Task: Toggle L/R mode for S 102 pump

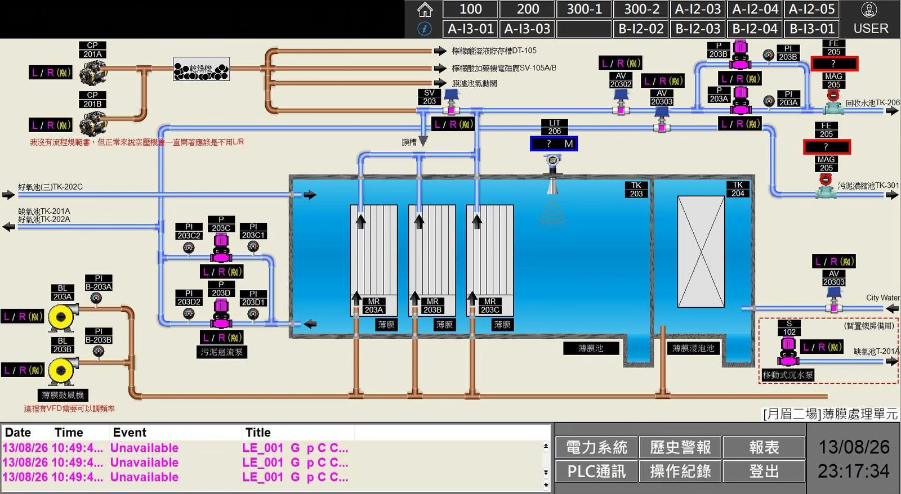Action: point(822,347)
